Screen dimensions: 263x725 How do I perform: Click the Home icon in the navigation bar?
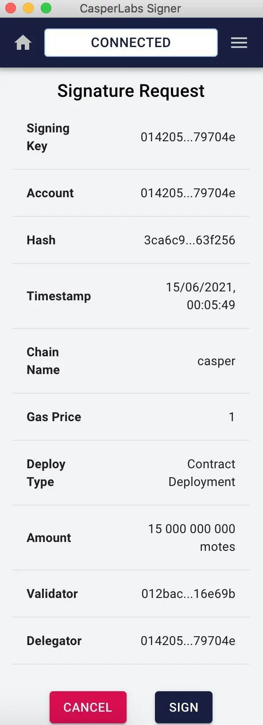click(x=23, y=42)
